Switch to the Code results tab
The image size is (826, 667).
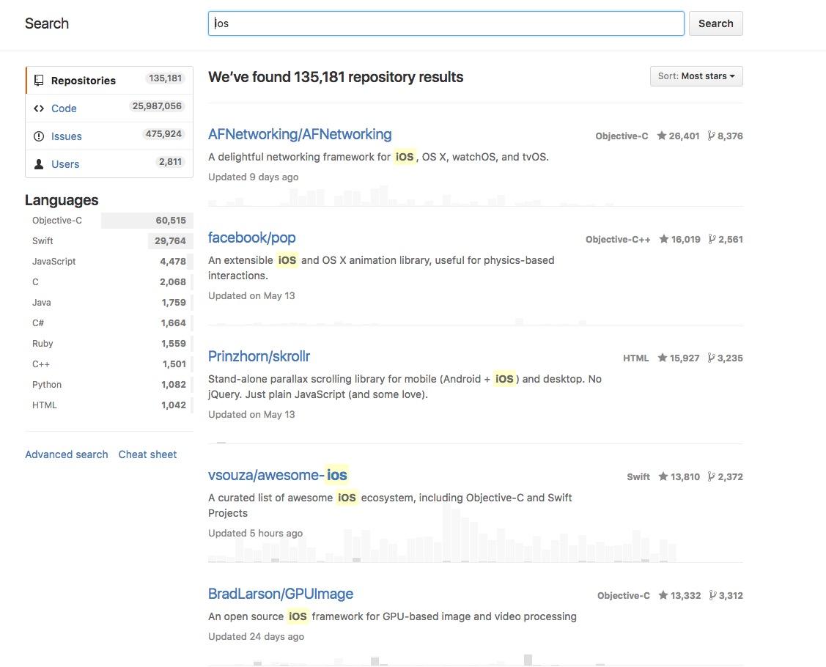click(x=64, y=108)
